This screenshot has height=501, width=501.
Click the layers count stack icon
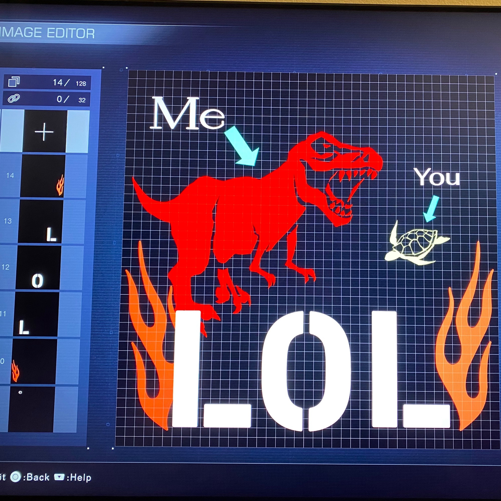pos(14,82)
